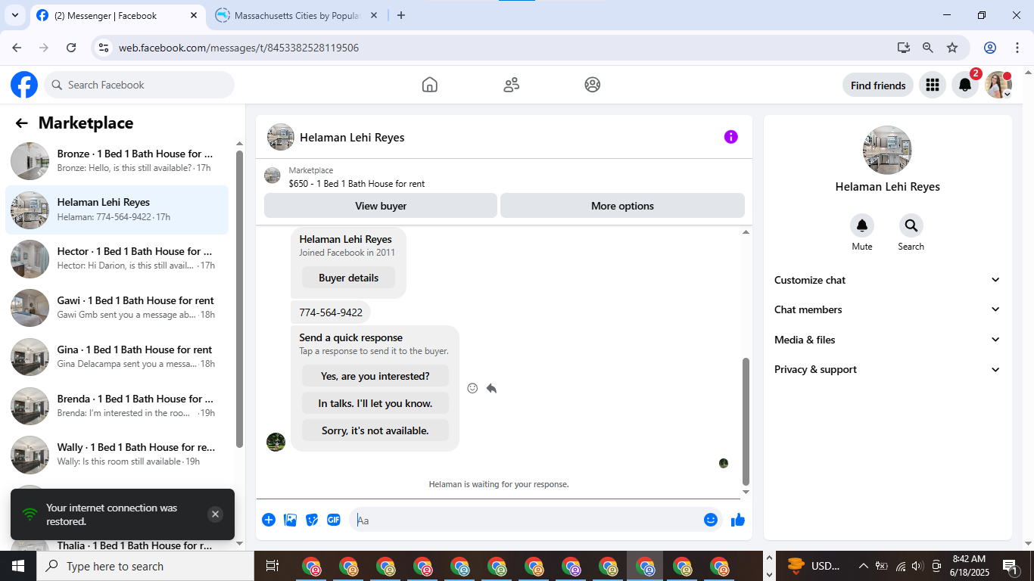Open the Facebook Home icon
The height and width of the screenshot is (581, 1034).
[430, 85]
